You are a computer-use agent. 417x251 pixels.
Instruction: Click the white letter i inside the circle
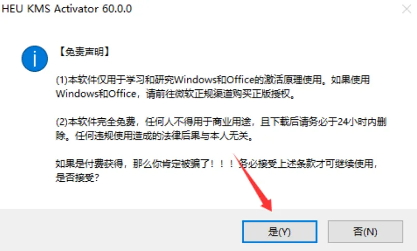(x=35, y=58)
